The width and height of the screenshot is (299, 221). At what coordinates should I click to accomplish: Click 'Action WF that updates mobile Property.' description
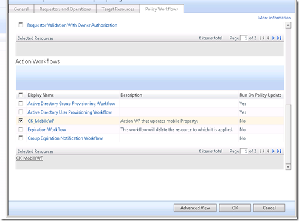tap(159, 121)
